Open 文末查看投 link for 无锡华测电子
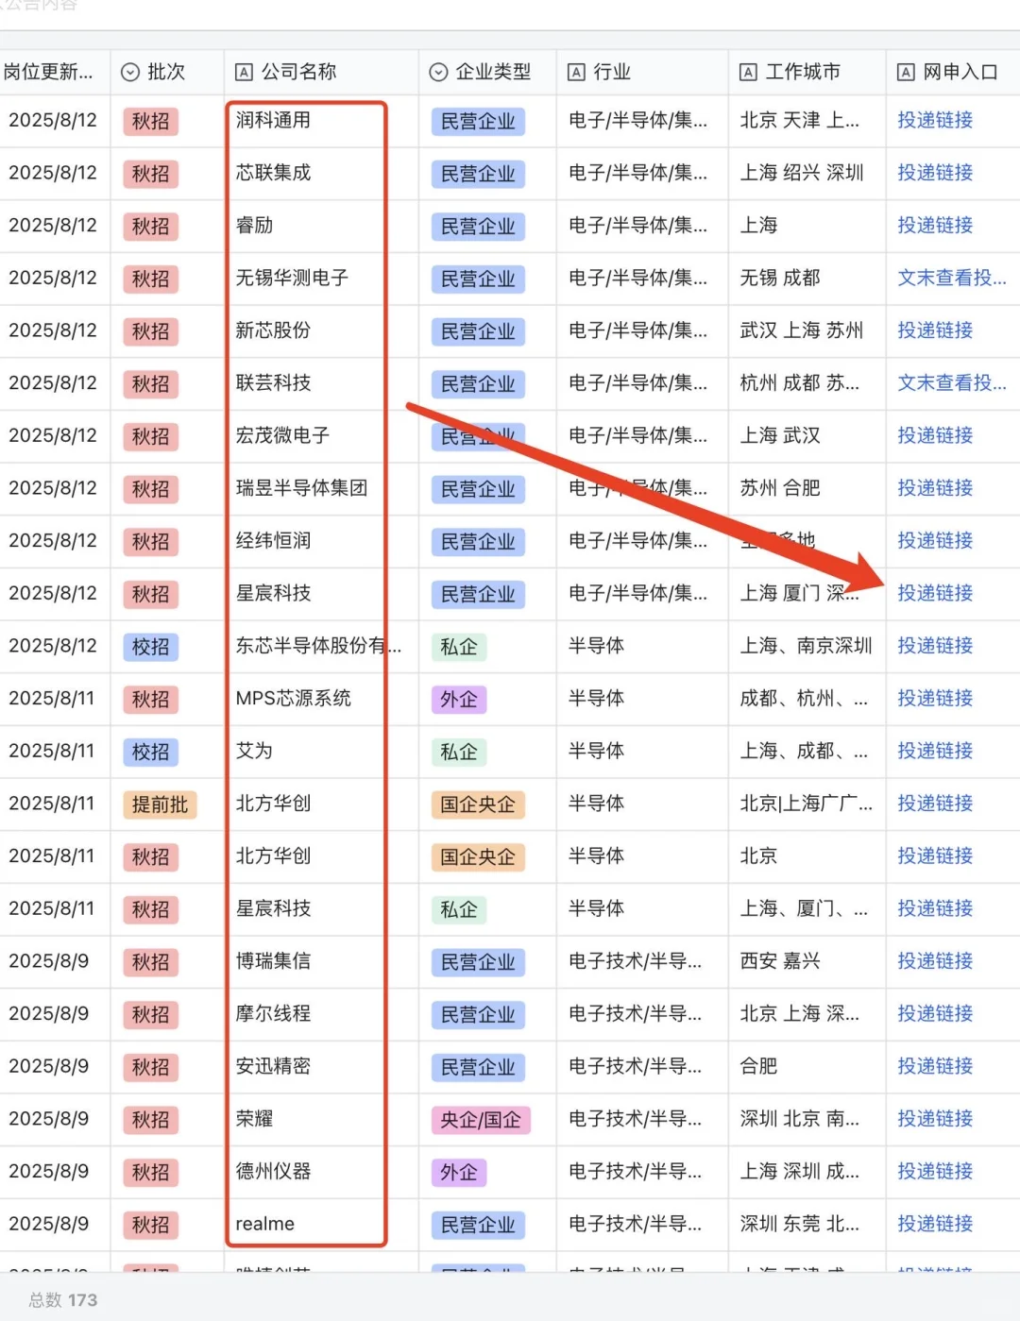This screenshot has height=1321, width=1020. click(952, 278)
